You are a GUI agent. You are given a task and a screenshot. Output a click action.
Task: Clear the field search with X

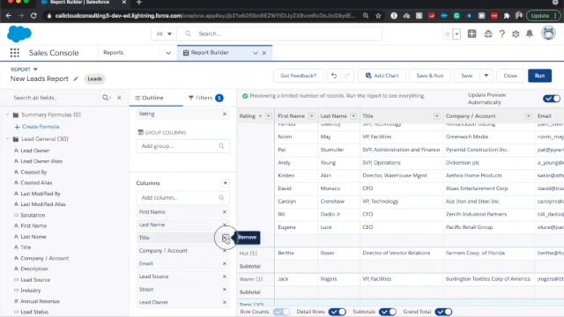[119, 98]
